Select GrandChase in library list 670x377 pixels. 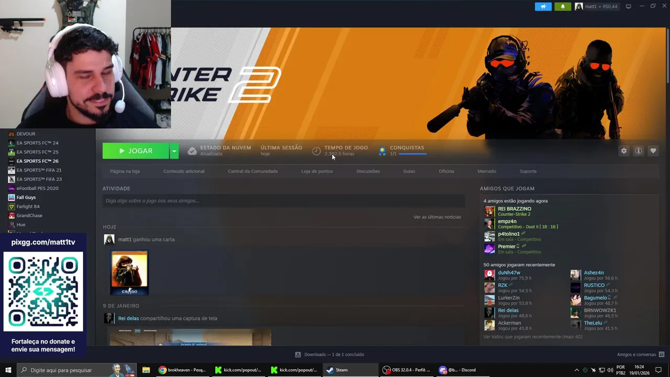click(29, 216)
